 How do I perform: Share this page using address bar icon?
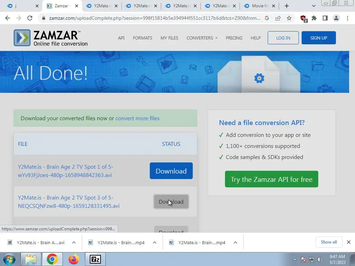278,18
